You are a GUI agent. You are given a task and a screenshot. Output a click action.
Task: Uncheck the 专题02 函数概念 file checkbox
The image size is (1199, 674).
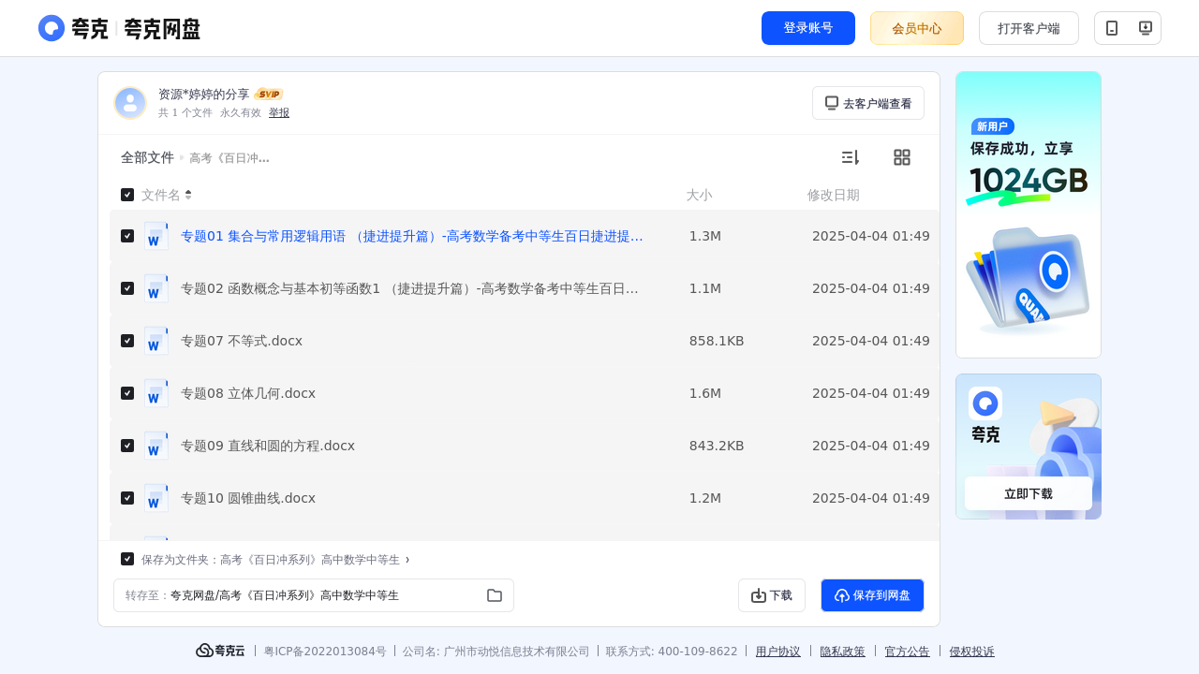[127, 288]
